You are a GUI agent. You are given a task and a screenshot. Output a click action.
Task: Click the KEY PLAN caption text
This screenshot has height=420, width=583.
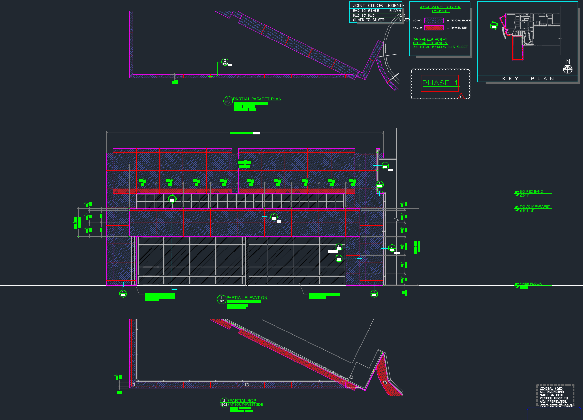click(x=528, y=79)
